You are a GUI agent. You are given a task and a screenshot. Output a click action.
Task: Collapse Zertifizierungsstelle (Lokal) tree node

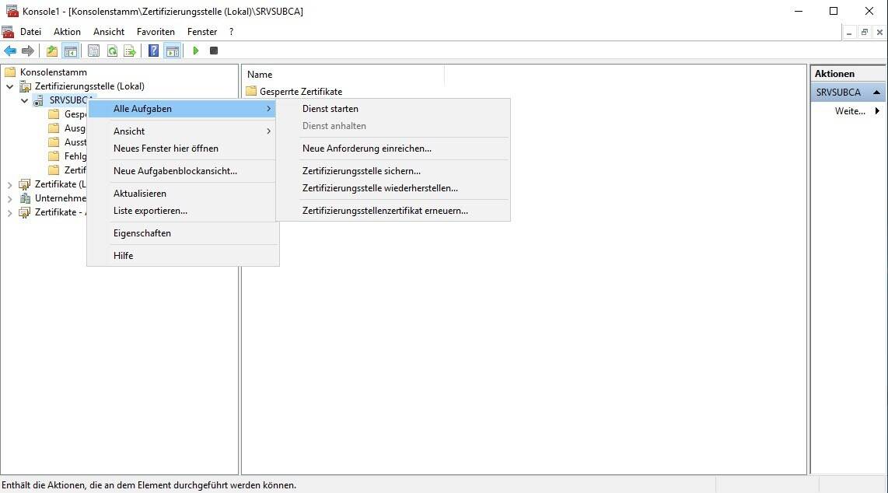tap(10, 86)
